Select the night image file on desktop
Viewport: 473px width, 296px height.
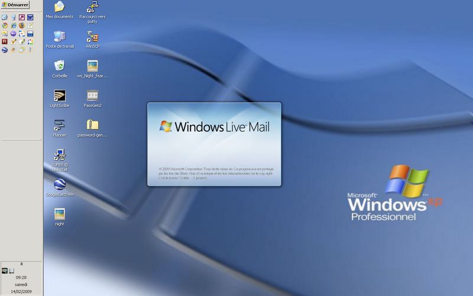(60, 217)
